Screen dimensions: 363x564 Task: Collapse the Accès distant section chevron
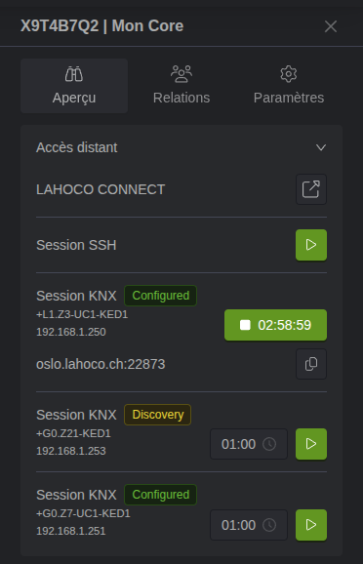pyautogui.click(x=321, y=147)
